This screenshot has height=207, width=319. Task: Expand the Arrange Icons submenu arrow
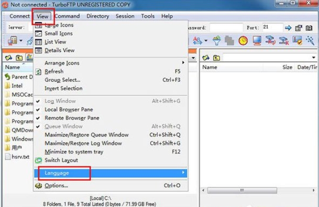(x=183, y=63)
